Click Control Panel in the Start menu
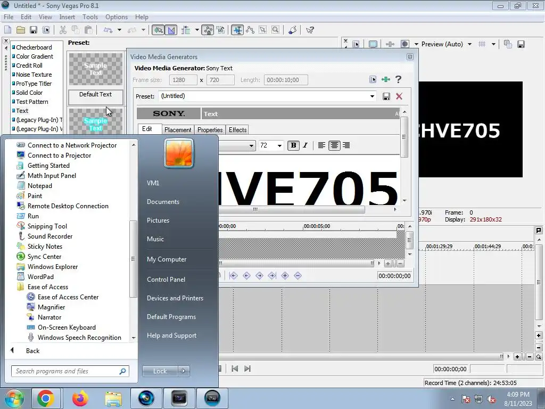Viewport: 545px width, 409px height. coord(166,279)
